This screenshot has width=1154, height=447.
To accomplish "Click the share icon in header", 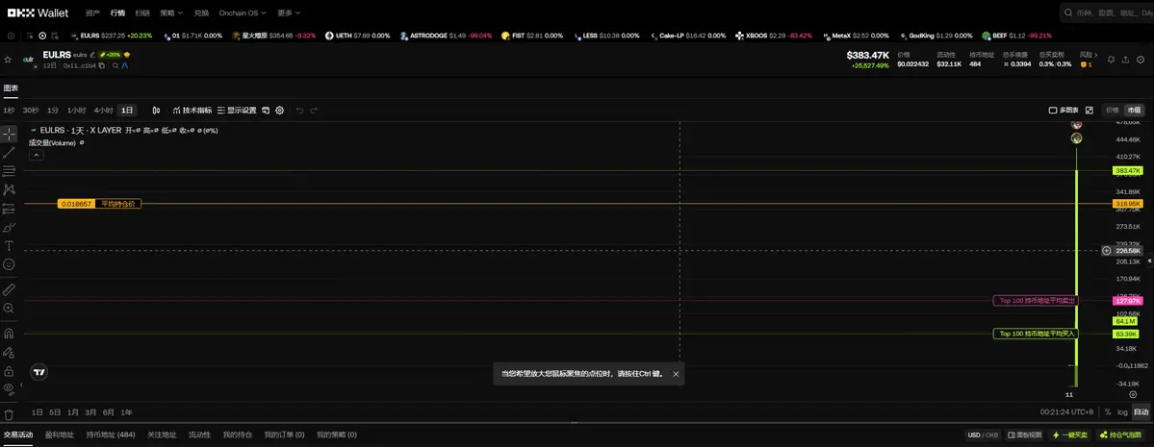I will point(1125,60).
